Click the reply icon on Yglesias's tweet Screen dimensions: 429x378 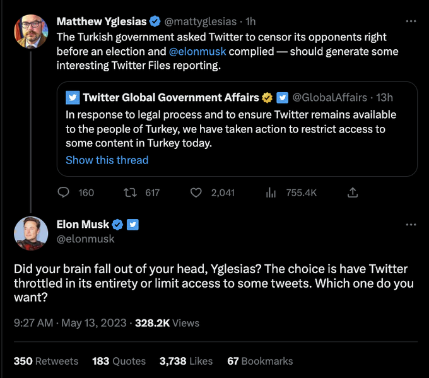tap(63, 192)
